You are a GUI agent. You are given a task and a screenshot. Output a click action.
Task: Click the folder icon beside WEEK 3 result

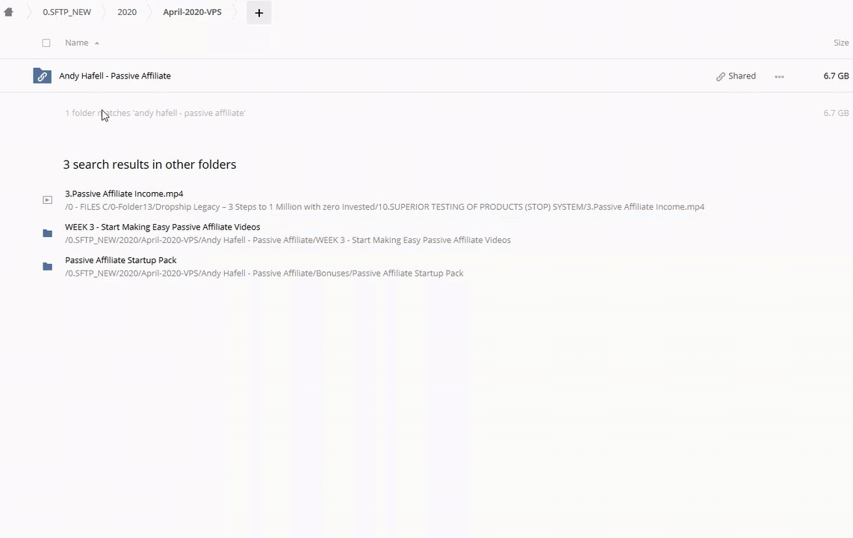(x=47, y=233)
